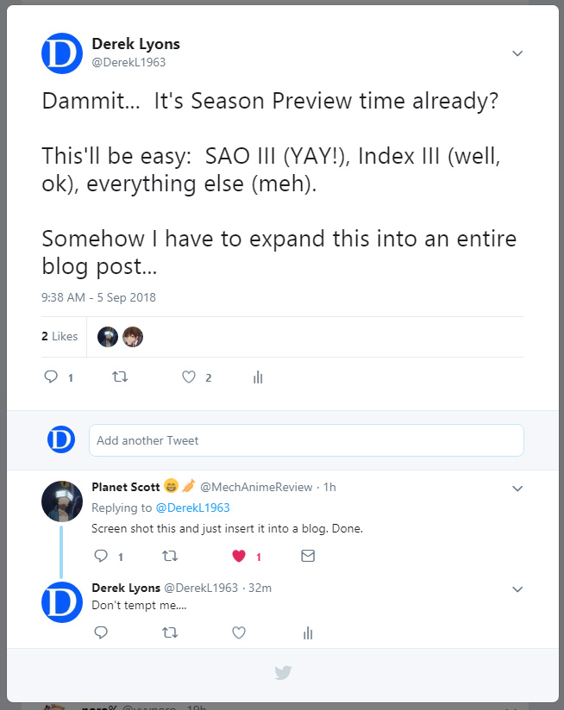This screenshot has height=710, width=564.
Task: Click the 'Add another Tweet' input field
Action: (x=307, y=439)
